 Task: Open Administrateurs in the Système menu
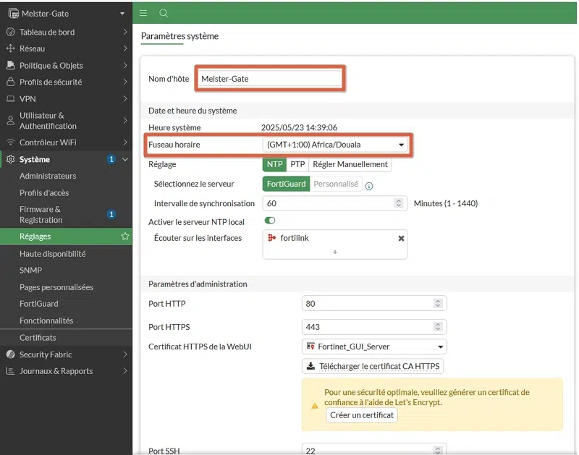tap(48, 176)
